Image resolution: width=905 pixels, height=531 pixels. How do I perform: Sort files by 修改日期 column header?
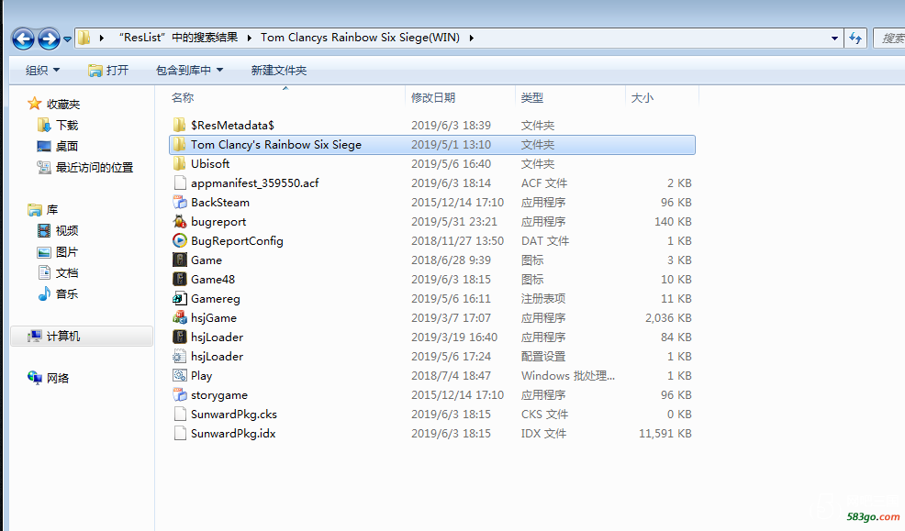point(433,97)
